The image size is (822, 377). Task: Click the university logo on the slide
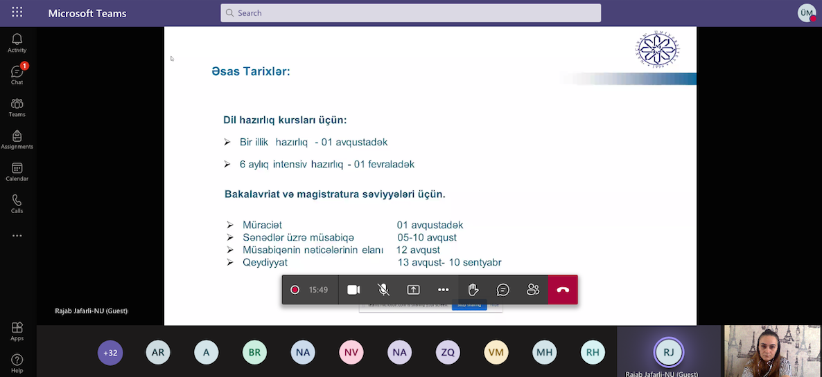[658, 48]
